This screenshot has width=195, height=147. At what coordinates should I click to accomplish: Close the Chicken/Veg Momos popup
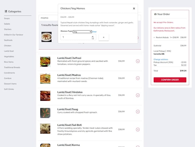pyautogui.click(x=134, y=8)
